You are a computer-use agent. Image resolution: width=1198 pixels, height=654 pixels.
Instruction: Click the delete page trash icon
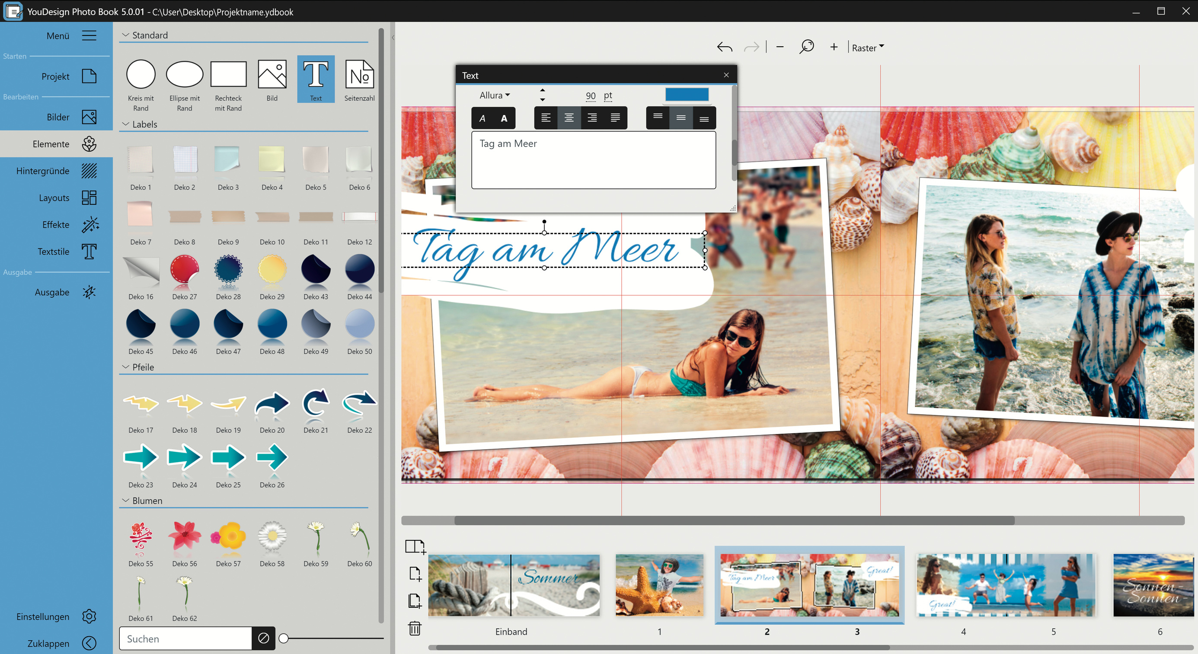click(x=414, y=628)
